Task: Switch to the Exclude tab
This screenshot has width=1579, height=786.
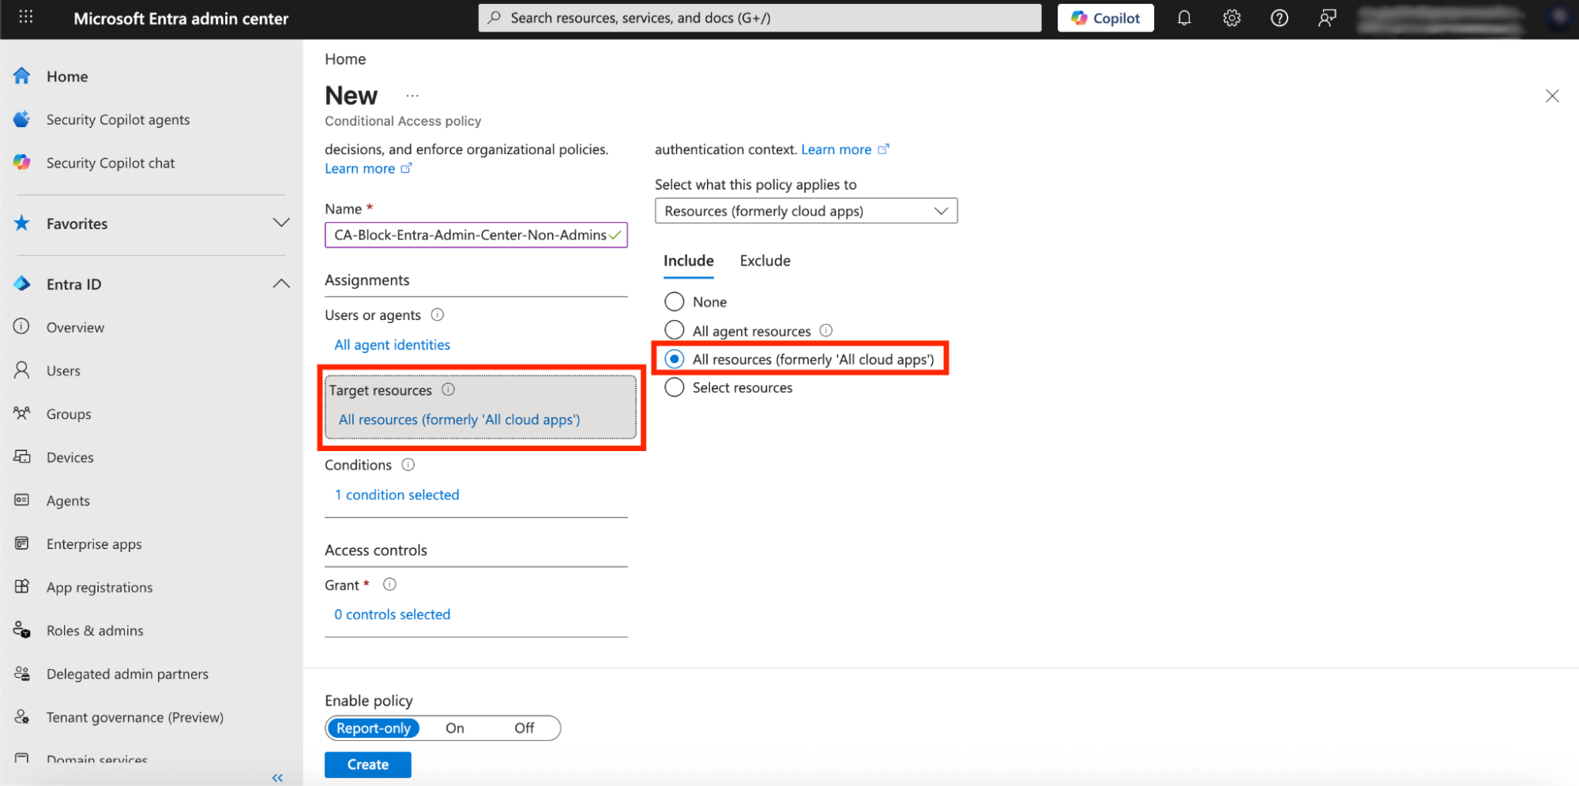Action: point(765,261)
